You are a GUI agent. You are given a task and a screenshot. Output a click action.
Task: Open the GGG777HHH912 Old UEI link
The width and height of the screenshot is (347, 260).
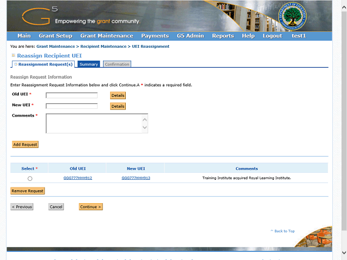tap(78, 178)
